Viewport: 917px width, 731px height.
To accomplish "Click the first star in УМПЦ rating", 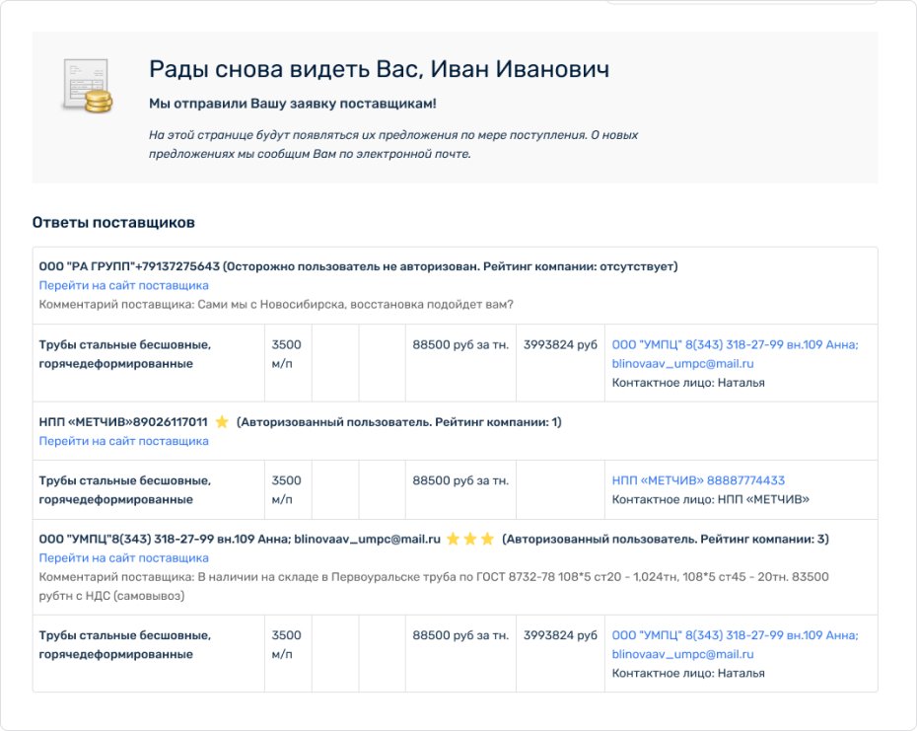I will pyautogui.click(x=453, y=540).
